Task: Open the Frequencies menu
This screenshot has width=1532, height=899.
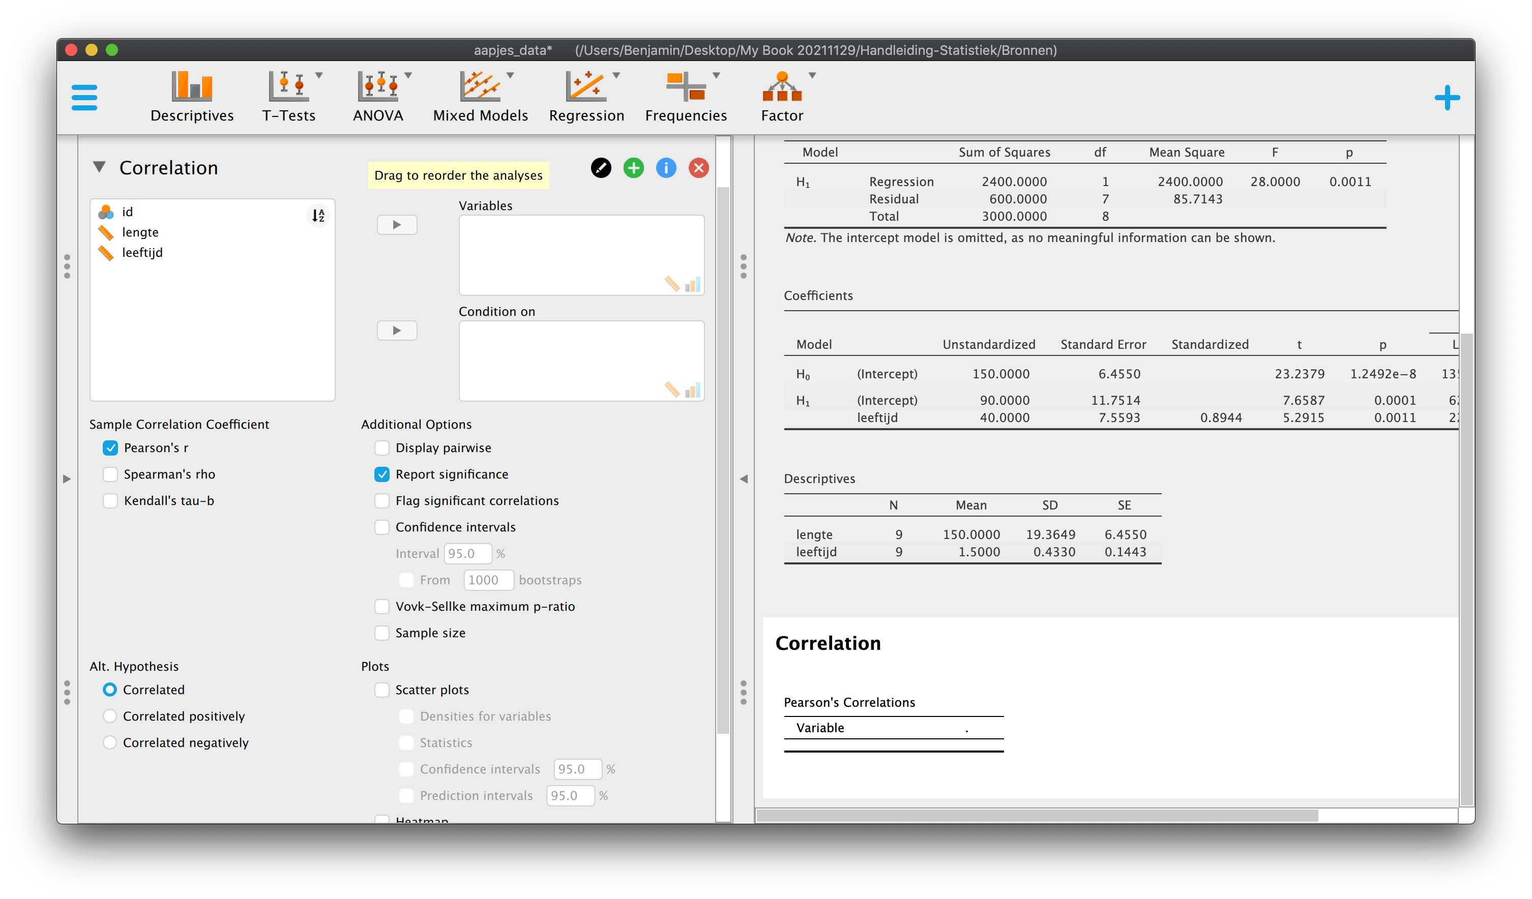Action: [x=686, y=97]
